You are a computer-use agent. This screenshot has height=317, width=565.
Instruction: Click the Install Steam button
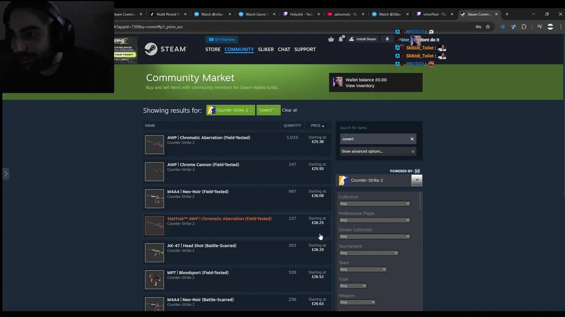tap(362, 39)
